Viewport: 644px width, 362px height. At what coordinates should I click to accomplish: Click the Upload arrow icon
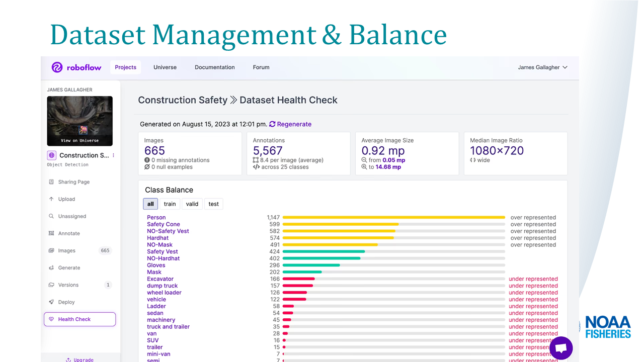tap(51, 199)
